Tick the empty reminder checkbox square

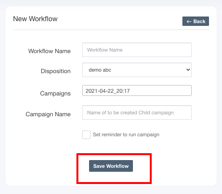coord(86,135)
